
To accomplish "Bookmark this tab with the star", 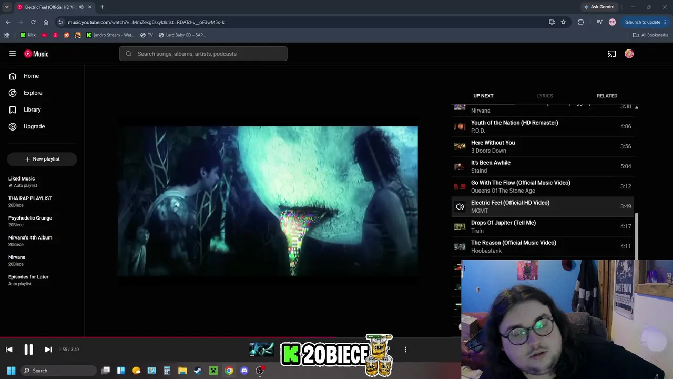I will (563, 22).
